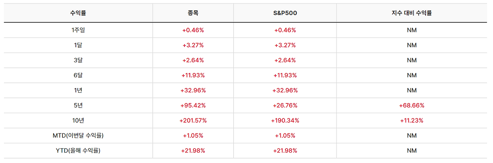
Task: Select the 3달 row label
Action: 78,60
